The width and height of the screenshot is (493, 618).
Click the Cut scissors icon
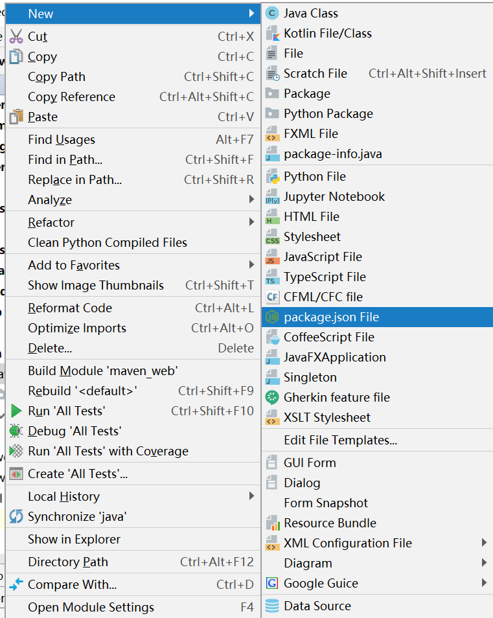coord(16,37)
